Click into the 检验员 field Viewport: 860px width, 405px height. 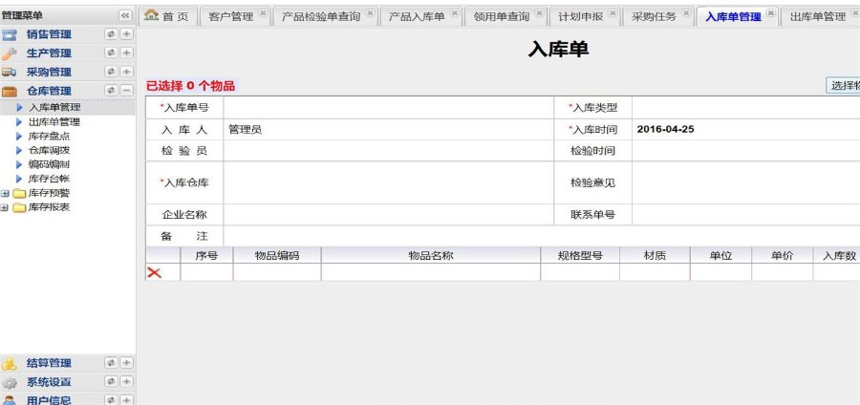click(388, 151)
